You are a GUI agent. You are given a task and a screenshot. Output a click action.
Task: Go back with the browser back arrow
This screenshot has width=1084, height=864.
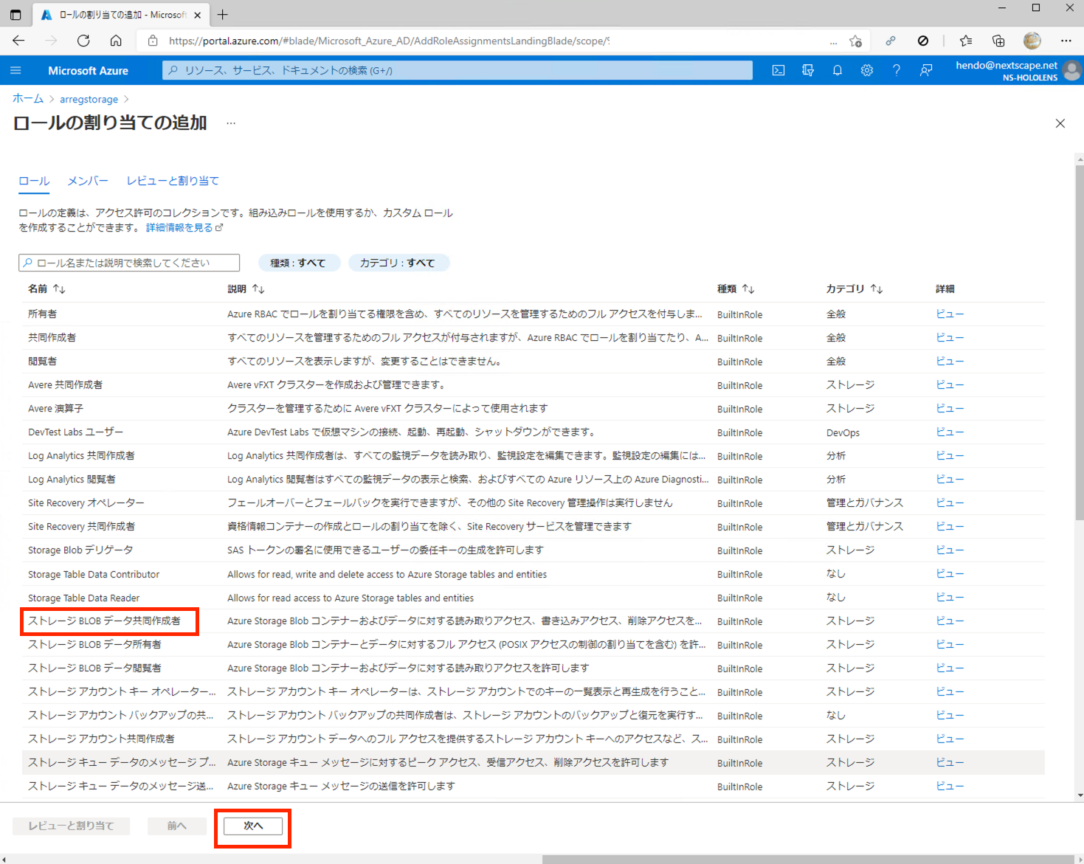pyautogui.click(x=19, y=41)
